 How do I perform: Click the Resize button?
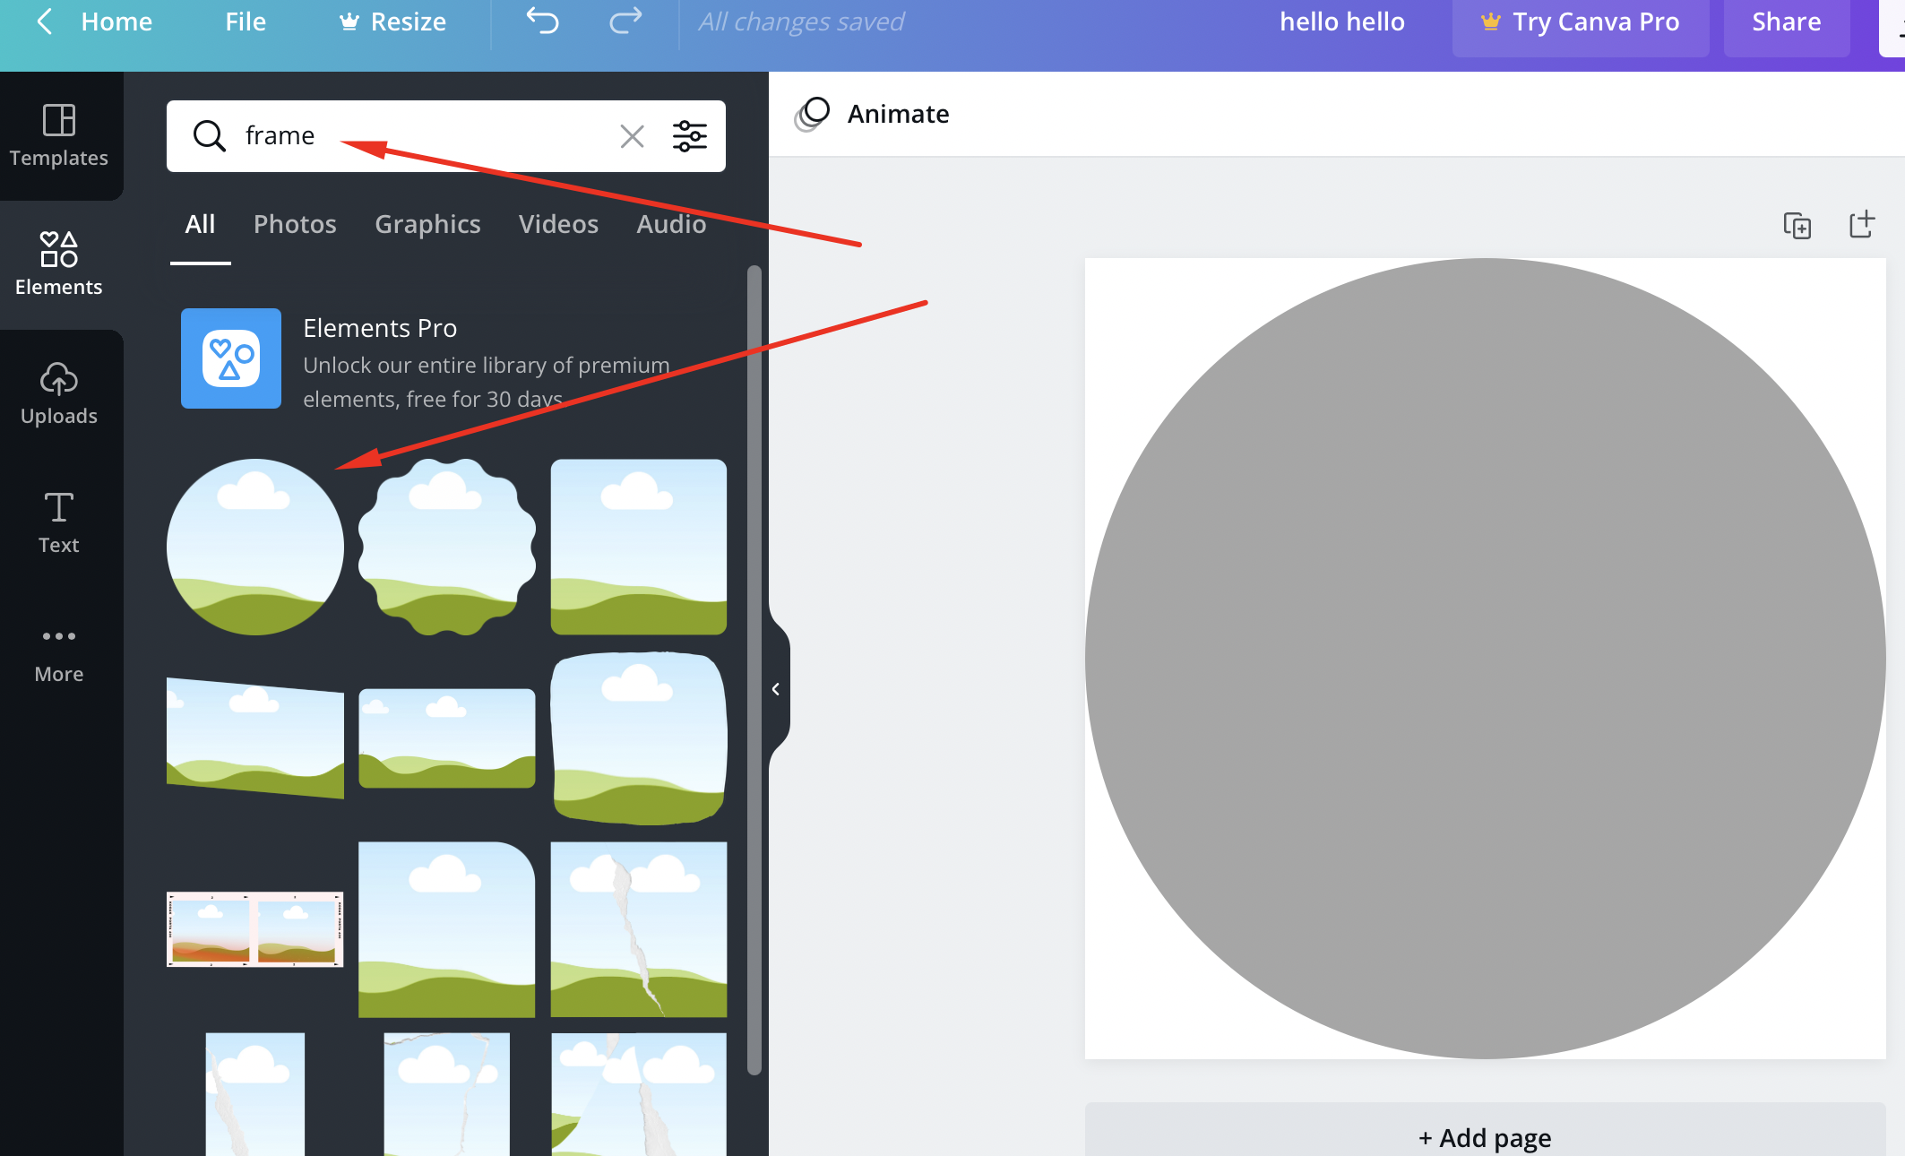(392, 22)
